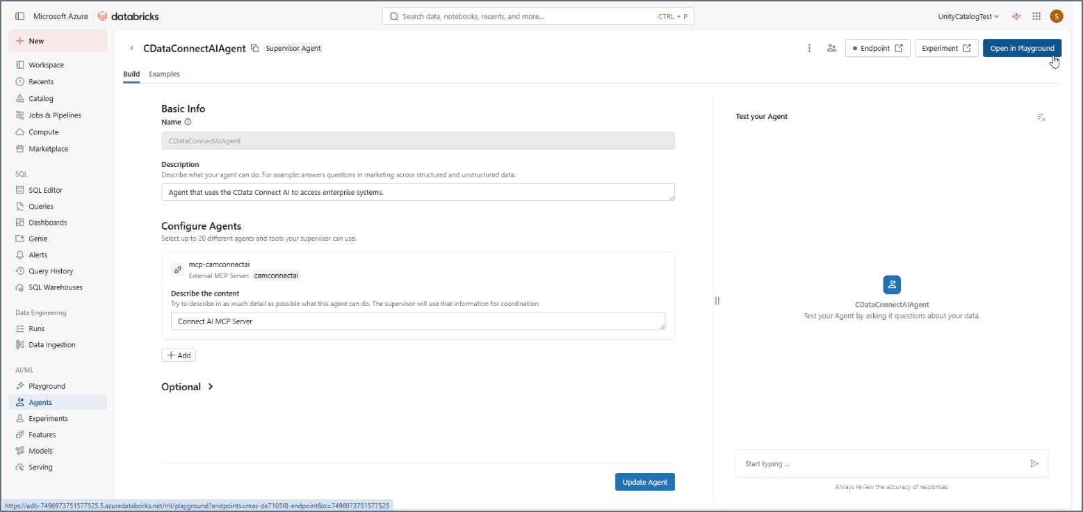
Task: Expand the Optional section
Action: coord(188,387)
